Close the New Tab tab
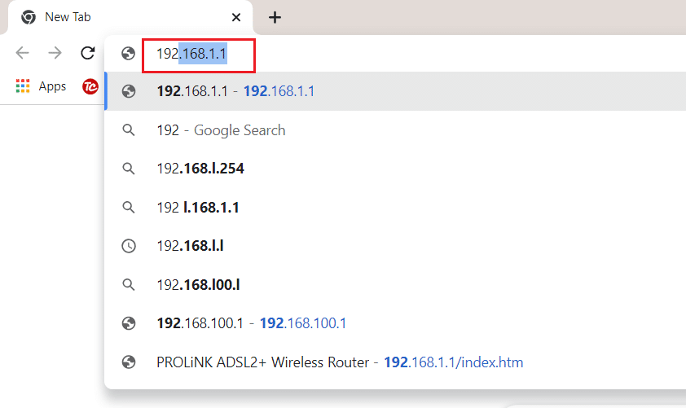Viewport: 686px width, 408px height. pyautogui.click(x=236, y=17)
